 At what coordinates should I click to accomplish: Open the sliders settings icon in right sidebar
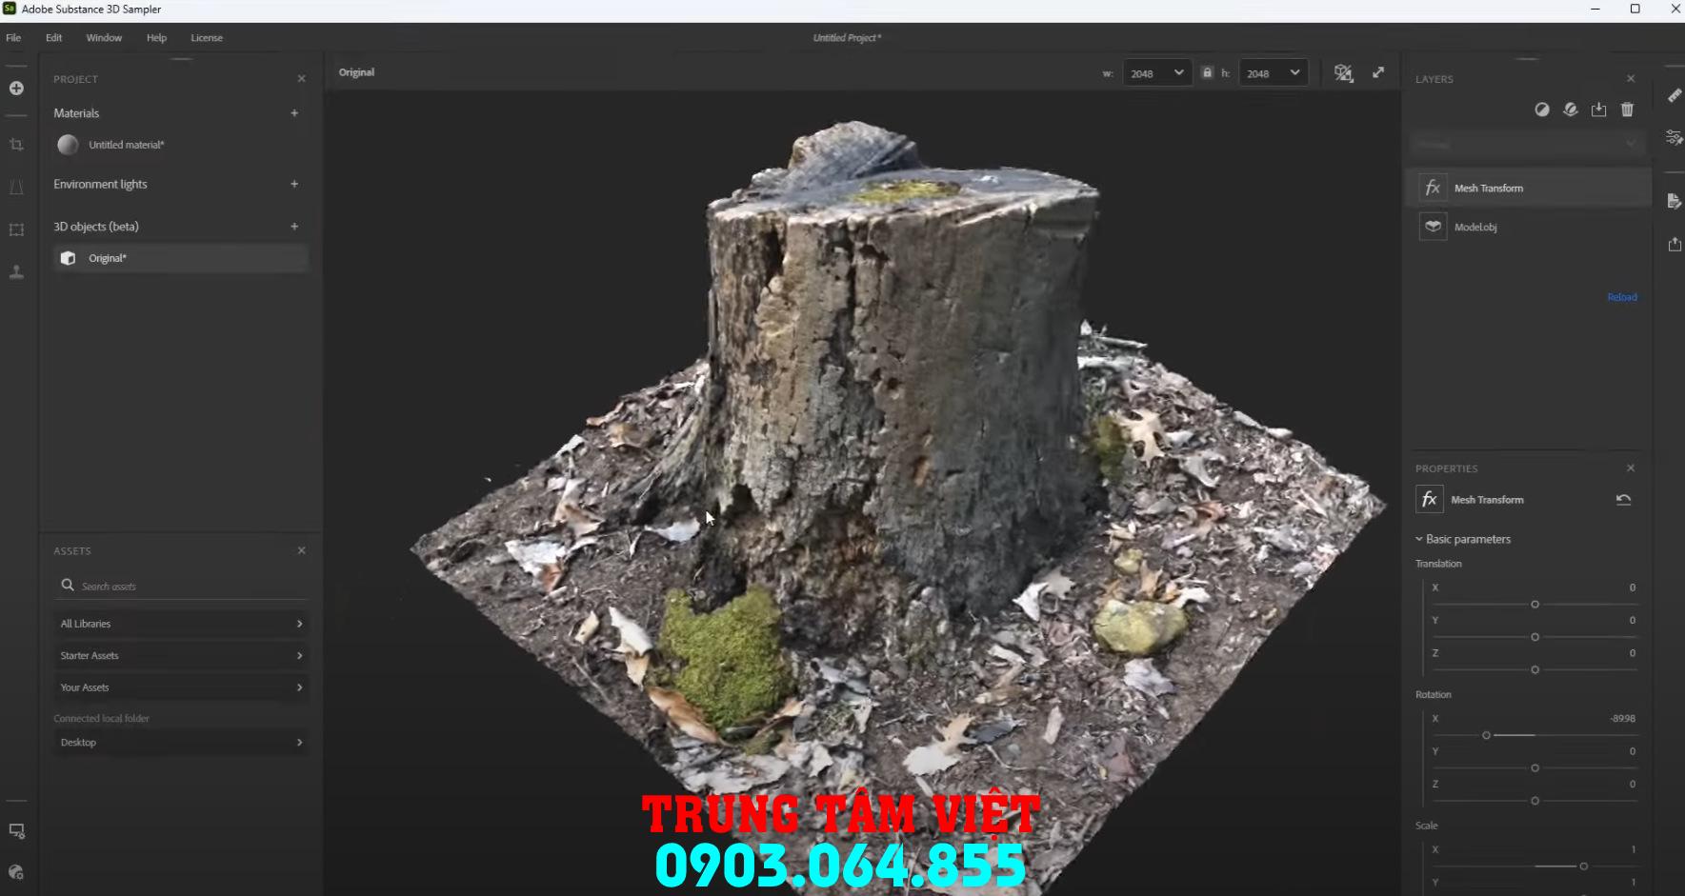coord(1675,138)
